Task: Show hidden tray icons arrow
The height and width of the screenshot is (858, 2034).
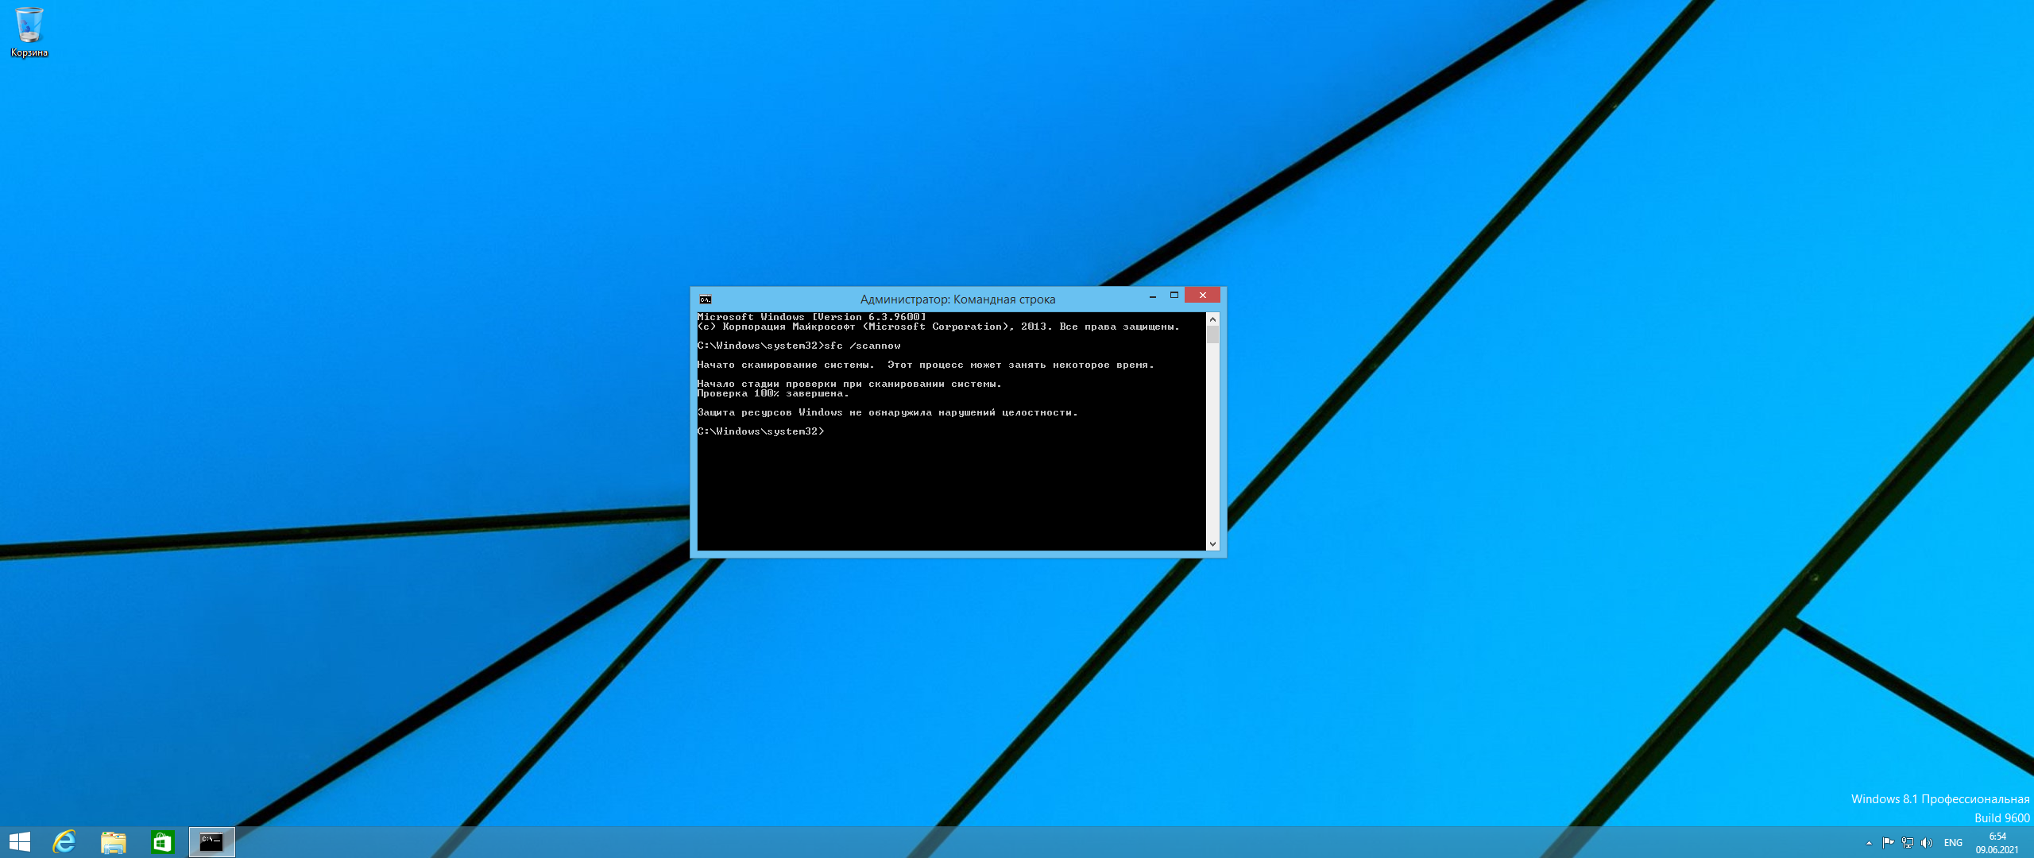Action: tap(1869, 843)
